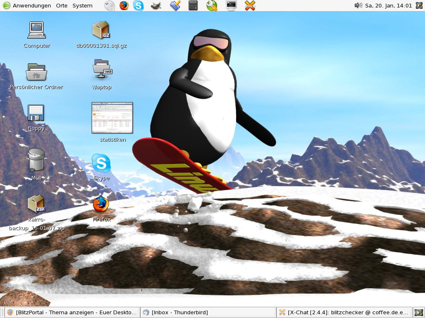
Task: Launch X-Chat from the top panel
Action: coord(250,5)
